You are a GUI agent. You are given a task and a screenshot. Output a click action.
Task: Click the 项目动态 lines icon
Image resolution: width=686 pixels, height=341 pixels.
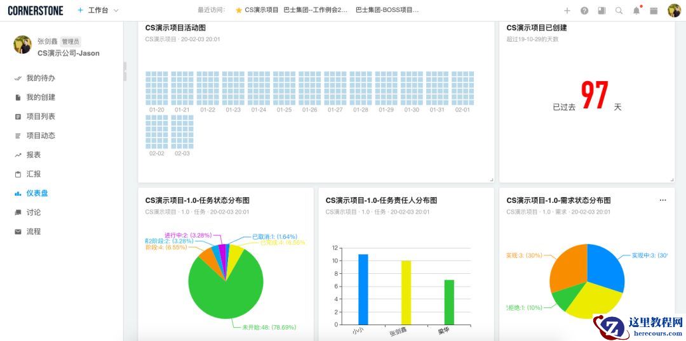coord(18,136)
